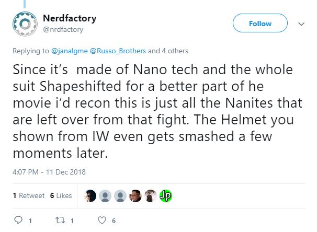Click the like count next to the heart
Image resolution: width=317 pixels, height=232 pixels.
point(114,221)
